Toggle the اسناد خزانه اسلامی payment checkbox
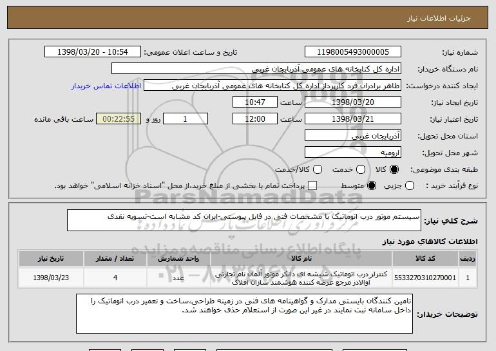Viewport: 496px width, 351px height. click(313, 186)
